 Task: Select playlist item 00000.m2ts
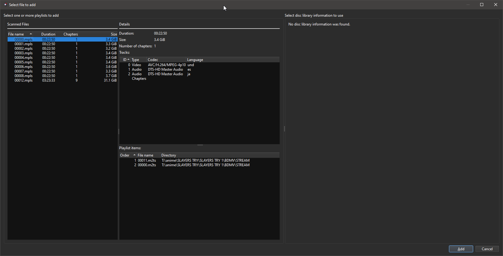(x=147, y=165)
